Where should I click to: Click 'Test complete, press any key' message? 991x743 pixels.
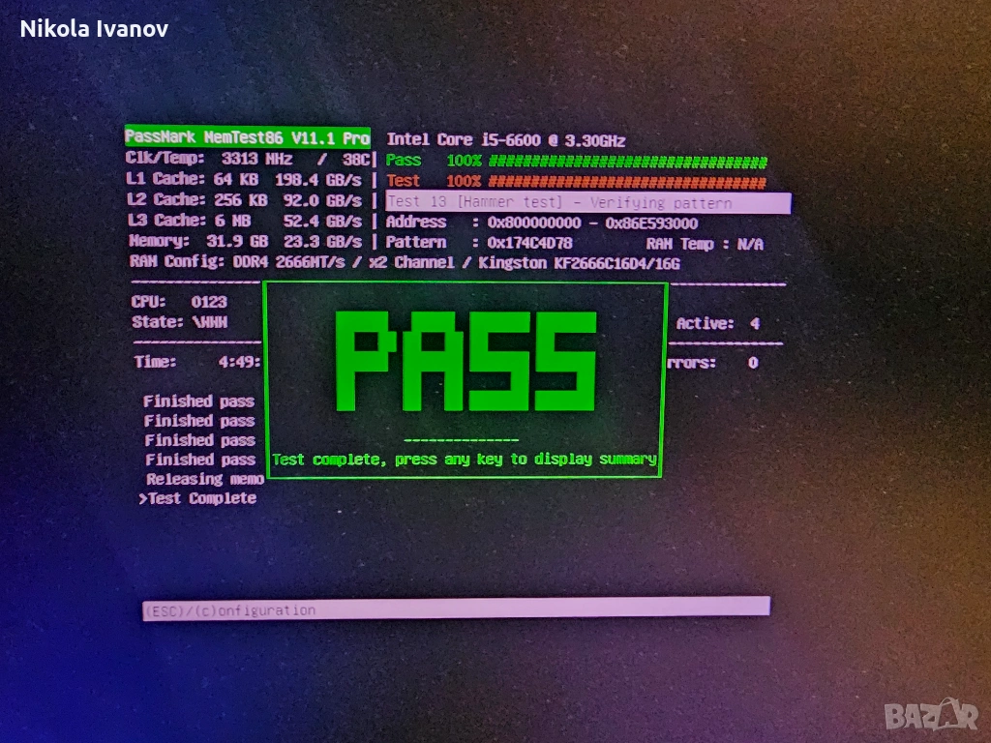click(x=465, y=459)
